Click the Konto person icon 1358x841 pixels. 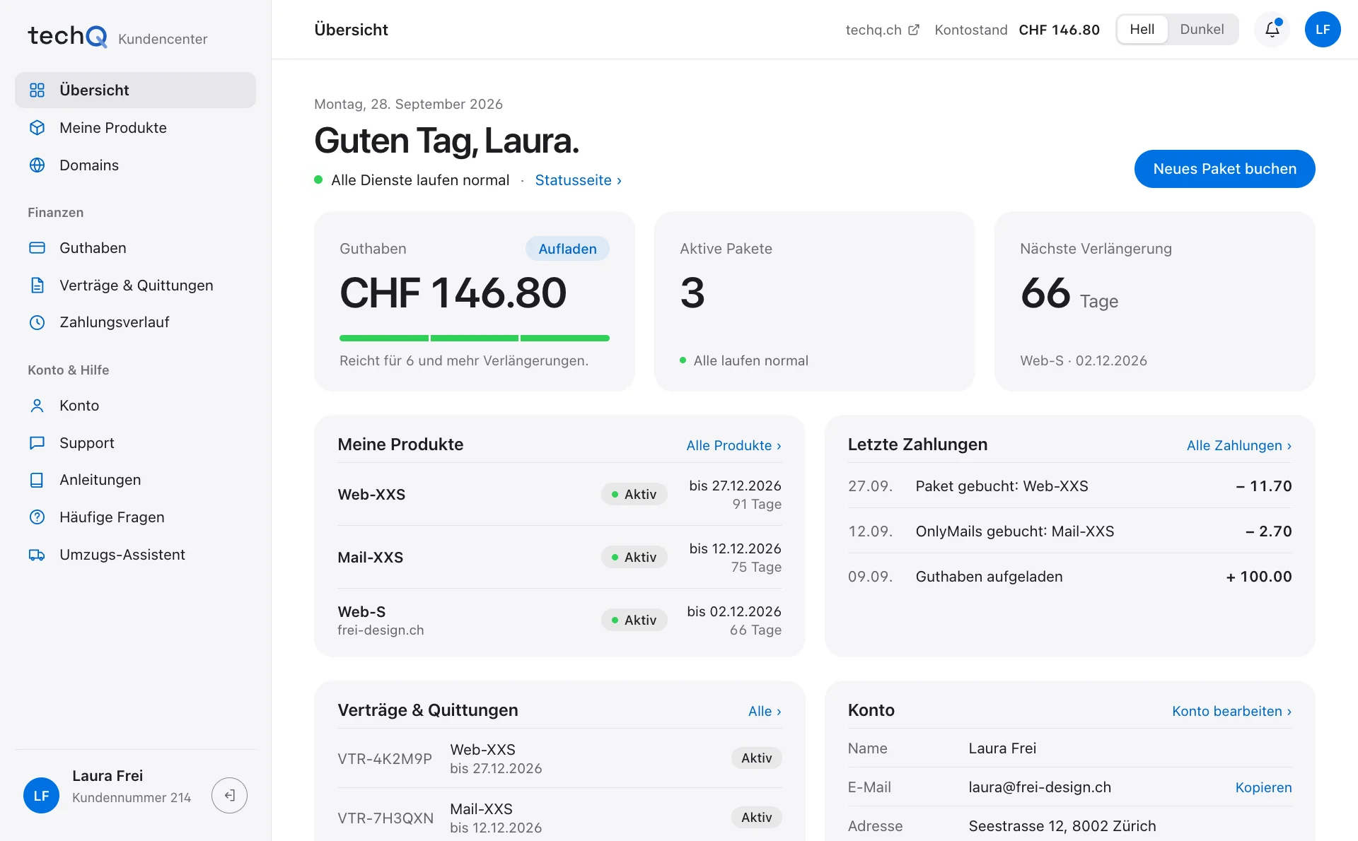[x=37, y=405]
